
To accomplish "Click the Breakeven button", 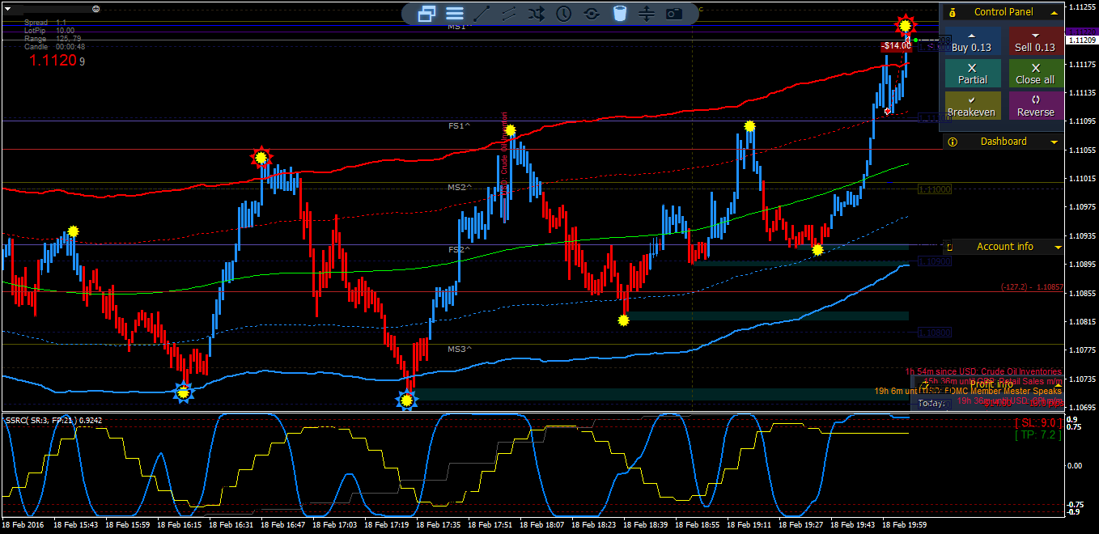I will 972,105.
